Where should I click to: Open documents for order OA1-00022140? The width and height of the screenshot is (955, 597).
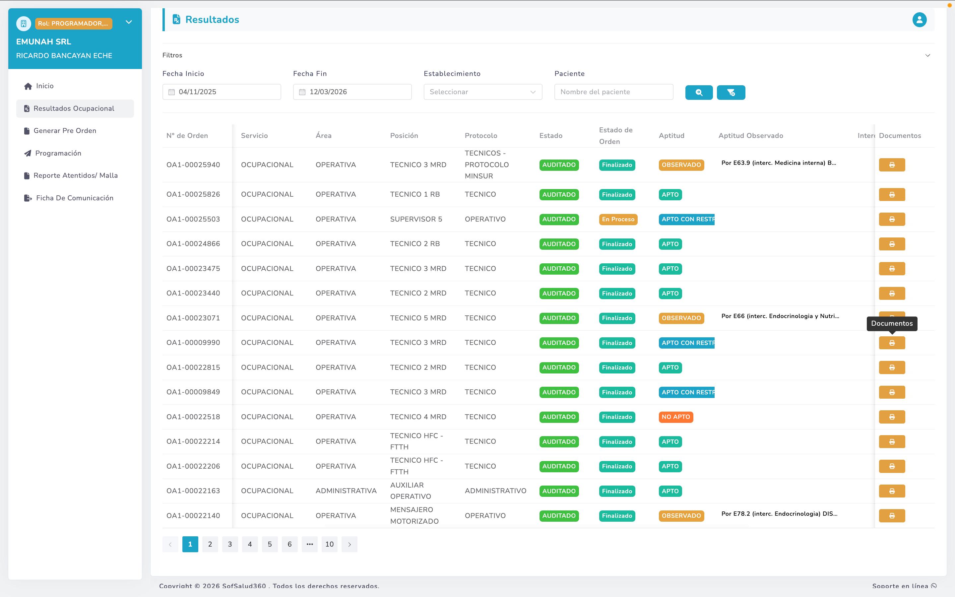coord(891,516)
